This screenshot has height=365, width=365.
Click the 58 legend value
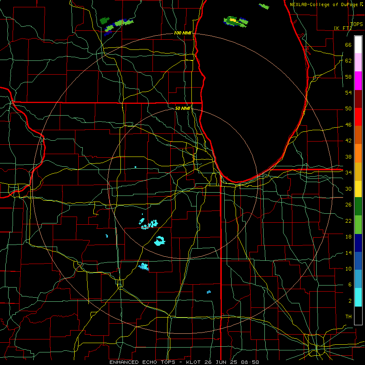point(348,77)
